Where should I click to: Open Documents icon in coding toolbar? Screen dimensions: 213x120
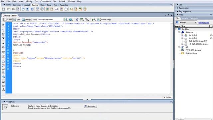click(x=3, y=25)
